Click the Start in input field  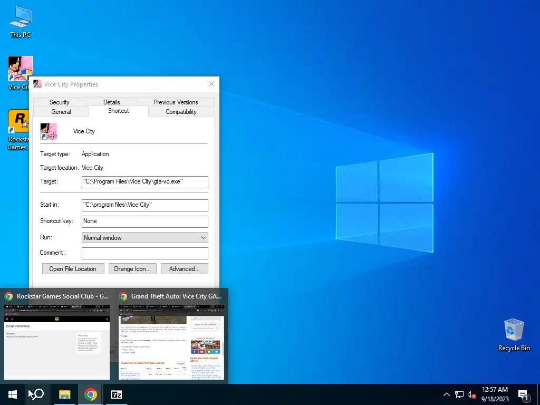[x=144, y=205]
